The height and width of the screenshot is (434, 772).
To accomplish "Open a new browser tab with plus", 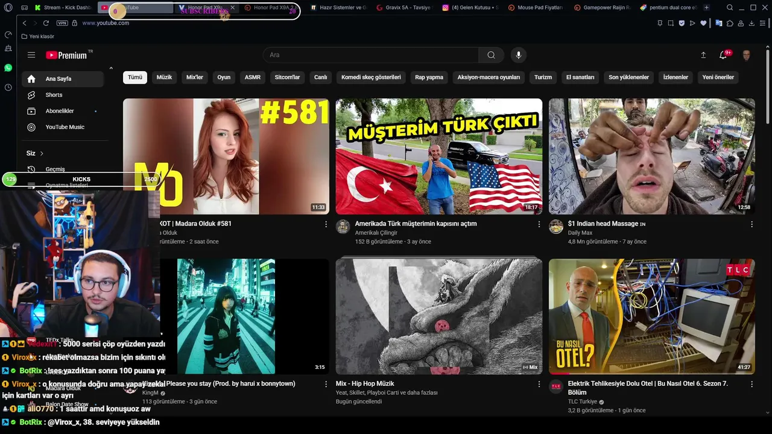I will pos(706,8).
